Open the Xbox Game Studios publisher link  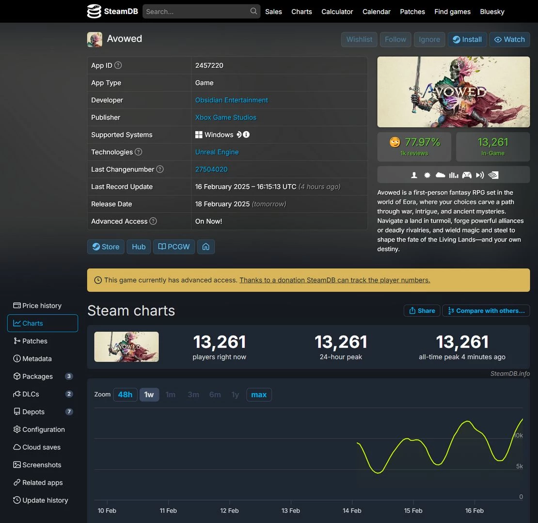(225, 117)
